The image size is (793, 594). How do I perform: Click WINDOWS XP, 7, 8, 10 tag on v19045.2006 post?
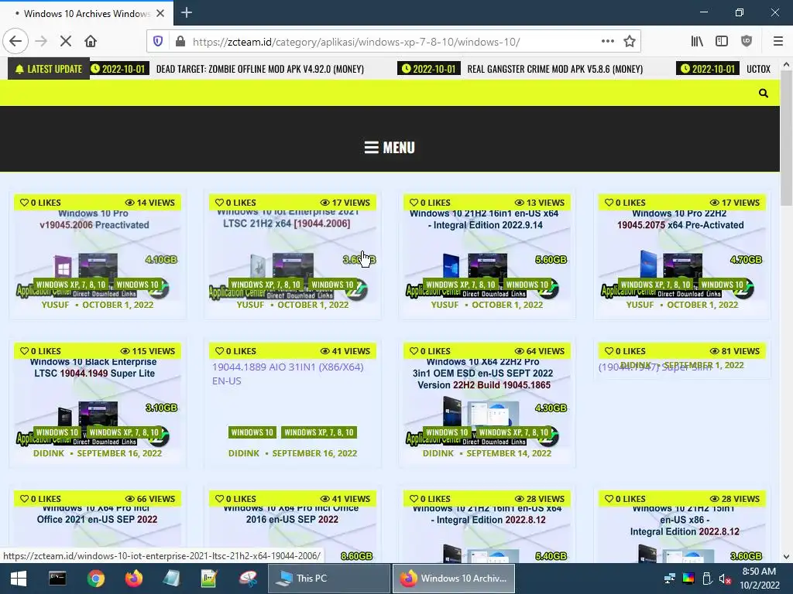click(x=70, y=285)
